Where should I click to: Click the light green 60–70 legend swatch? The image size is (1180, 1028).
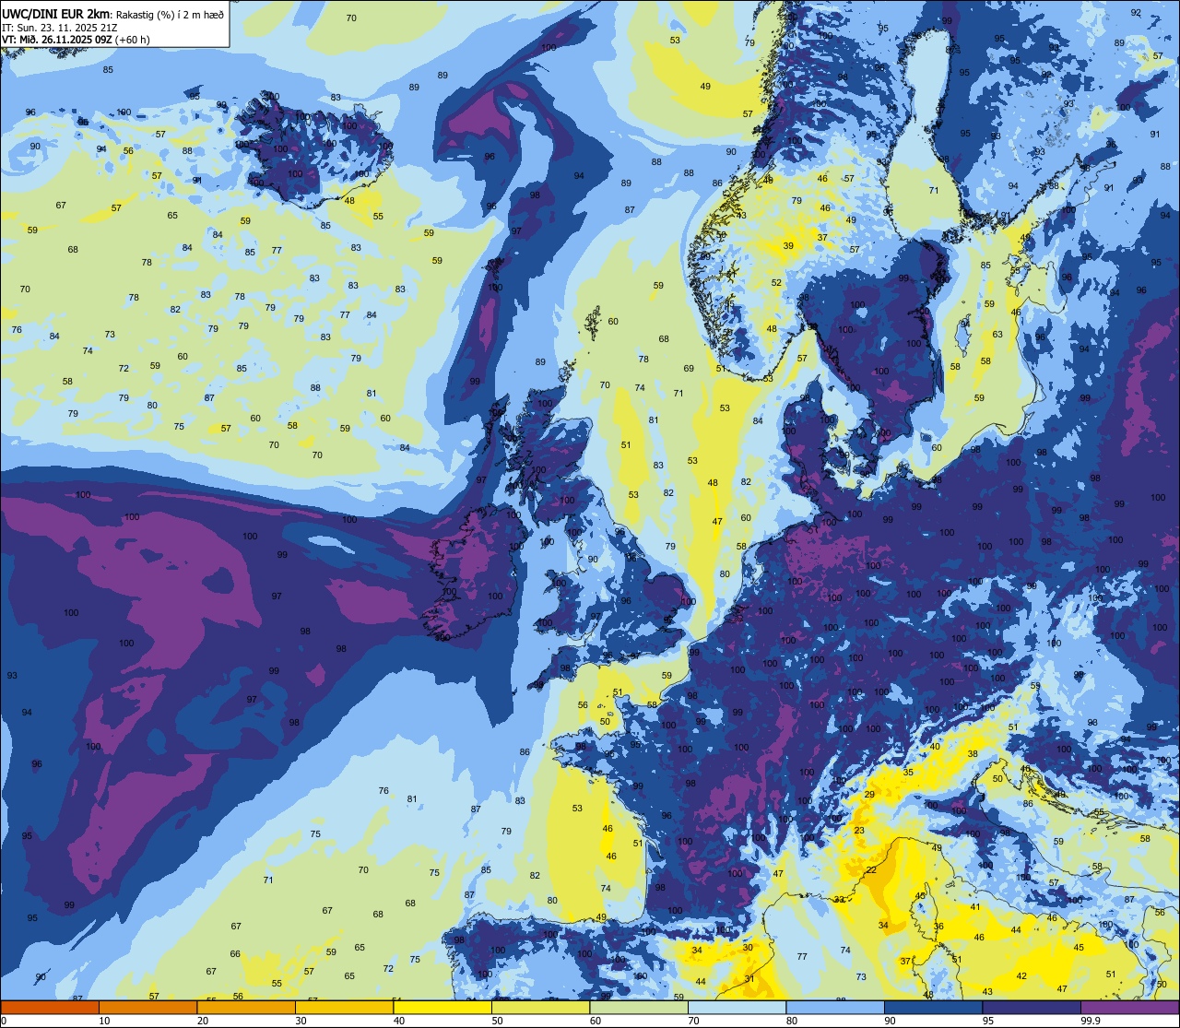(x=639, y=1007)
